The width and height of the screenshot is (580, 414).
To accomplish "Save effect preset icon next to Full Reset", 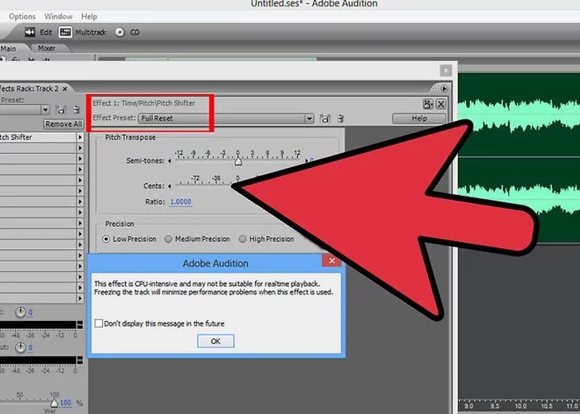I will tap(325, 119).
